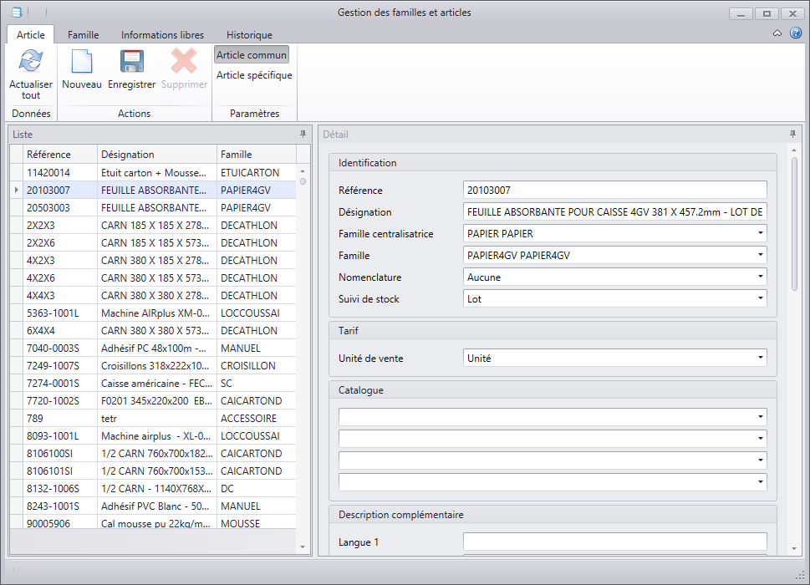The image size is (810, 585).
Task: Expand the Famille centralisatrice dropdown
Action: point(760,234)
